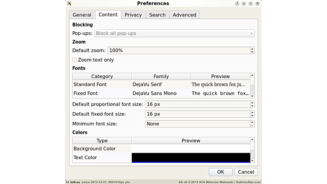Click the question mark help icon

[x=237, y=3]
